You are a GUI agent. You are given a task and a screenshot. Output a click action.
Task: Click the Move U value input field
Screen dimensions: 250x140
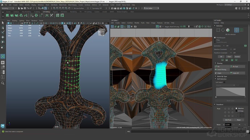point(228,125)
